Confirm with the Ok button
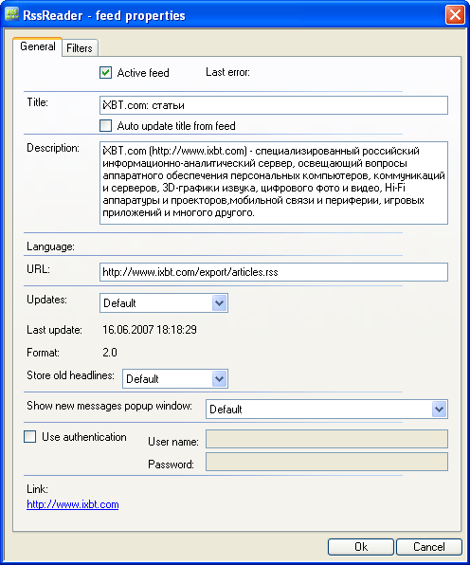The width and height of the screenshot is (470, 565). pyautogui.click(x=361, y=547)
